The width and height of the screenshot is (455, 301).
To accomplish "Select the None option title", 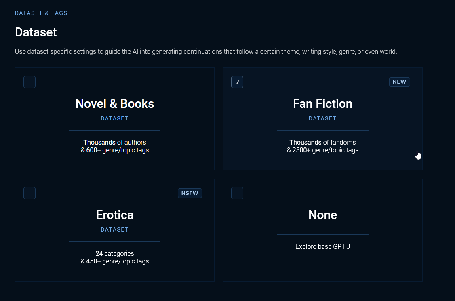I will pyautogui.click(x=322, y=215).
